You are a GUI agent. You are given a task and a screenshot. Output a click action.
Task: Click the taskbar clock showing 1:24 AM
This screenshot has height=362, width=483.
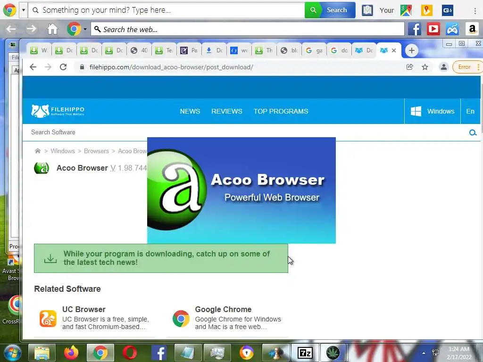[459, 353]
